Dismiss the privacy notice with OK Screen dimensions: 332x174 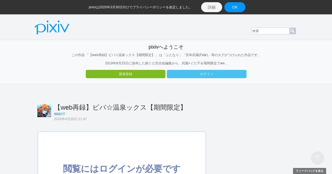point(235,7)
